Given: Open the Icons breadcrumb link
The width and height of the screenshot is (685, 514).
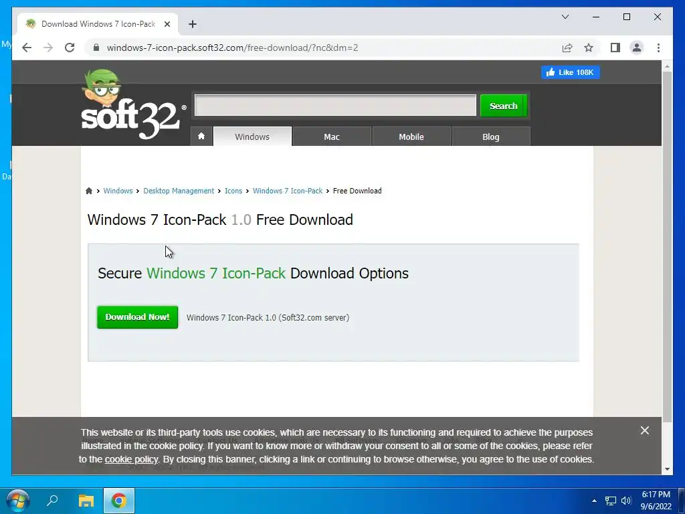Looking at the screenshot, I should (x=233, y=191).
